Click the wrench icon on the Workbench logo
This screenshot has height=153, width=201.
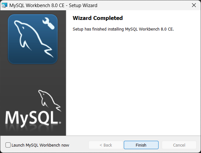pos(49,23)
